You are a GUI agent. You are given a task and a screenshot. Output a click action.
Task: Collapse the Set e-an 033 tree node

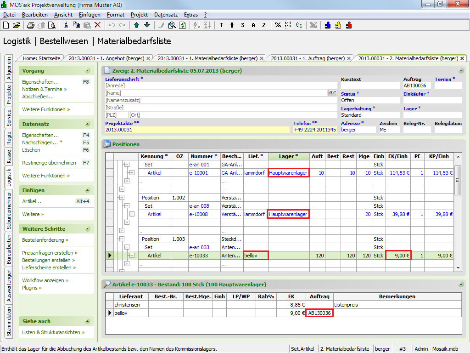(127, 247)
